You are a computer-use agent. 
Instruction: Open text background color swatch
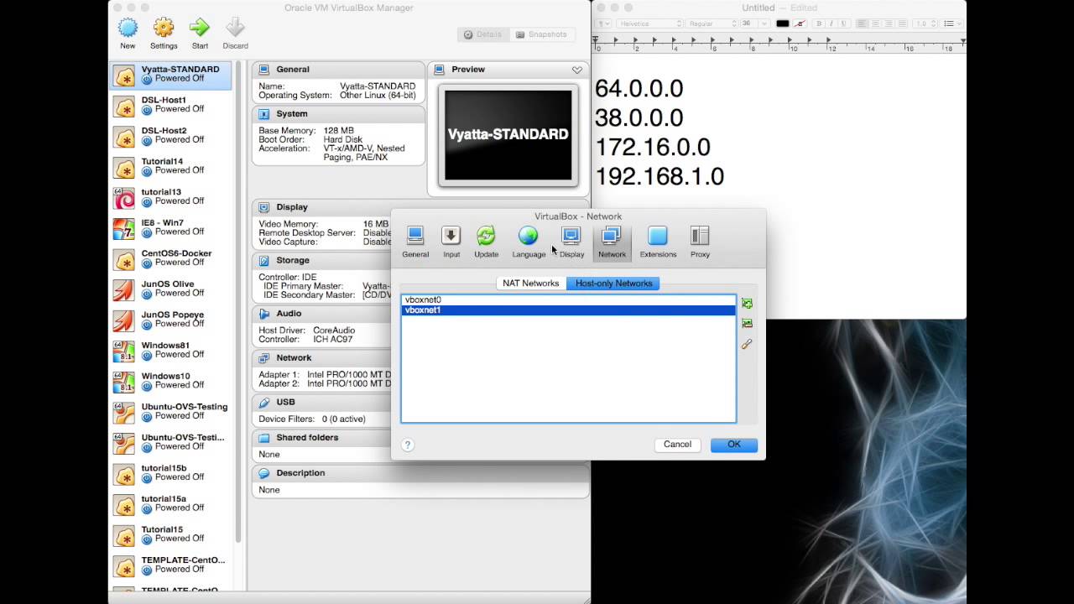pos(800,23)
